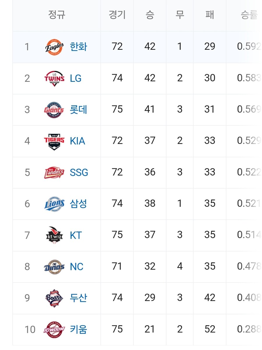Viewport: 262px width, 350px height.
Task: Click the Samsung Lions team logo
Action: (x=54, y=204)
